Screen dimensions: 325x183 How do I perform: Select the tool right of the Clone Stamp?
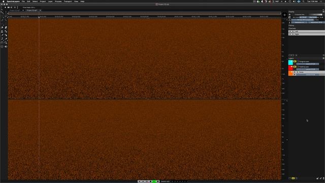tap(6, 32)
